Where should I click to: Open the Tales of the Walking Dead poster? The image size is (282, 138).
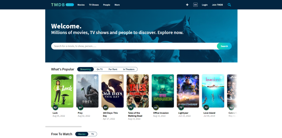tap(138, 91)
